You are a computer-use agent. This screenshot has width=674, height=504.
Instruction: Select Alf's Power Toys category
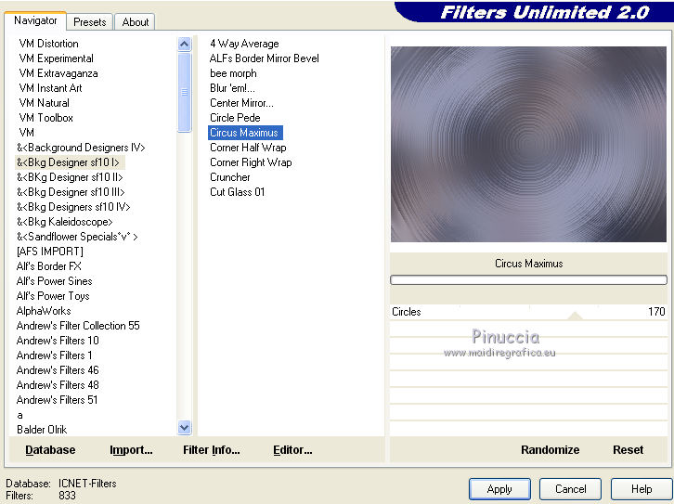pos(53,295)
